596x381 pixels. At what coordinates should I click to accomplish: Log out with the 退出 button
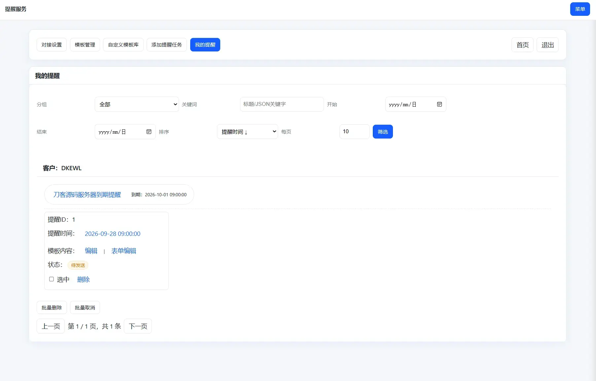(x=547, y=45)
